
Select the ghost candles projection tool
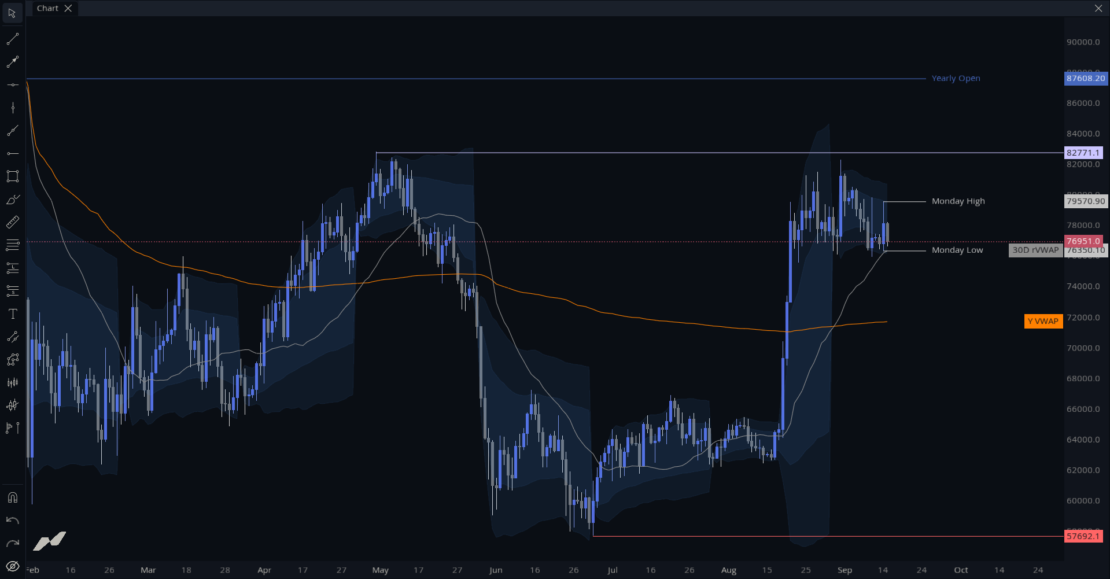point(12,405)
